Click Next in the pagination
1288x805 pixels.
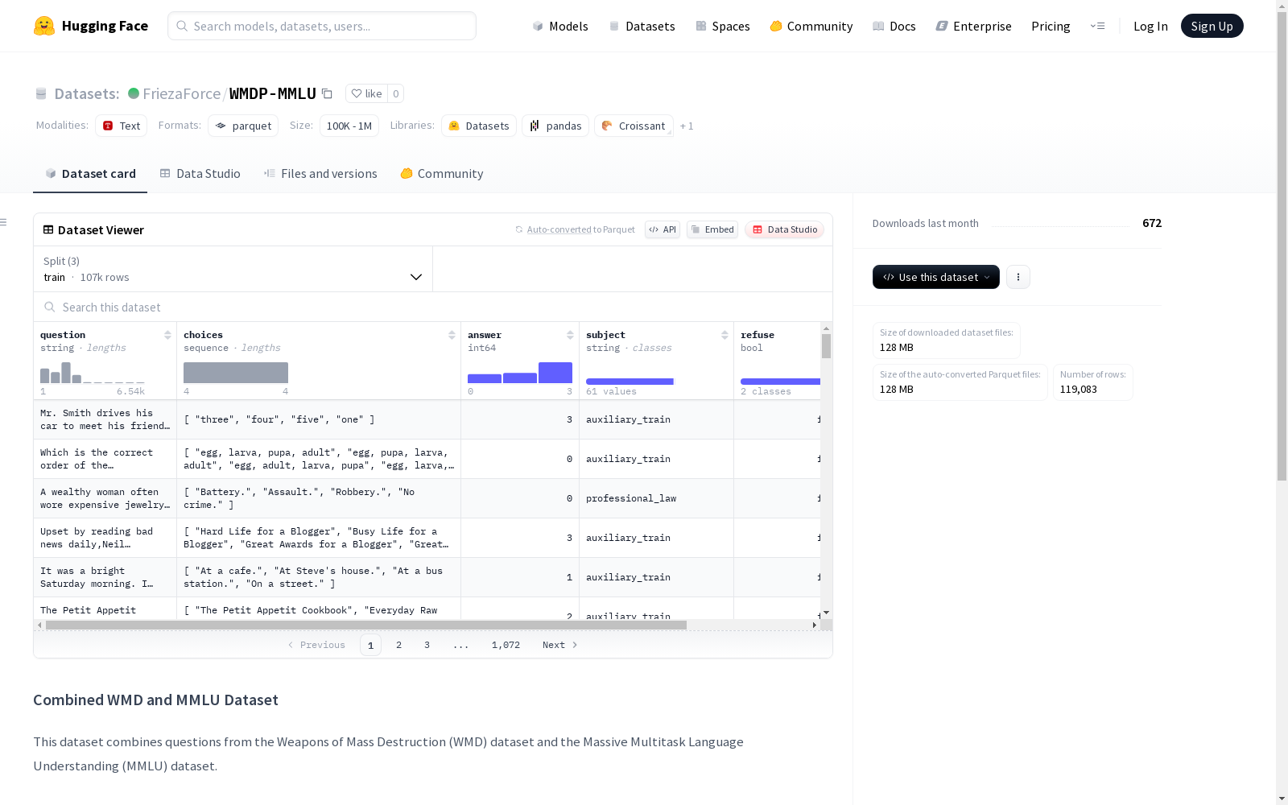(560, 645)
